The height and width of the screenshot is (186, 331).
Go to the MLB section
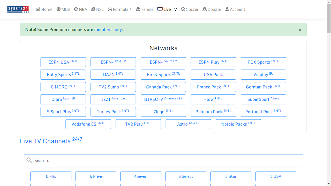tap(63, 9)
